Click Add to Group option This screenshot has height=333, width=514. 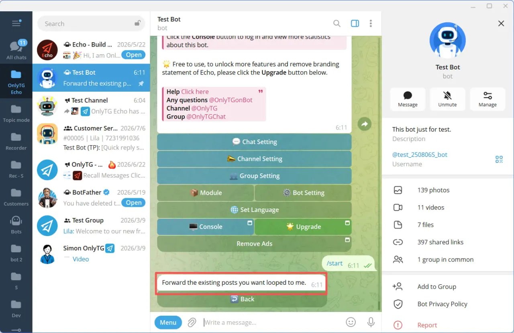point(448,287)
